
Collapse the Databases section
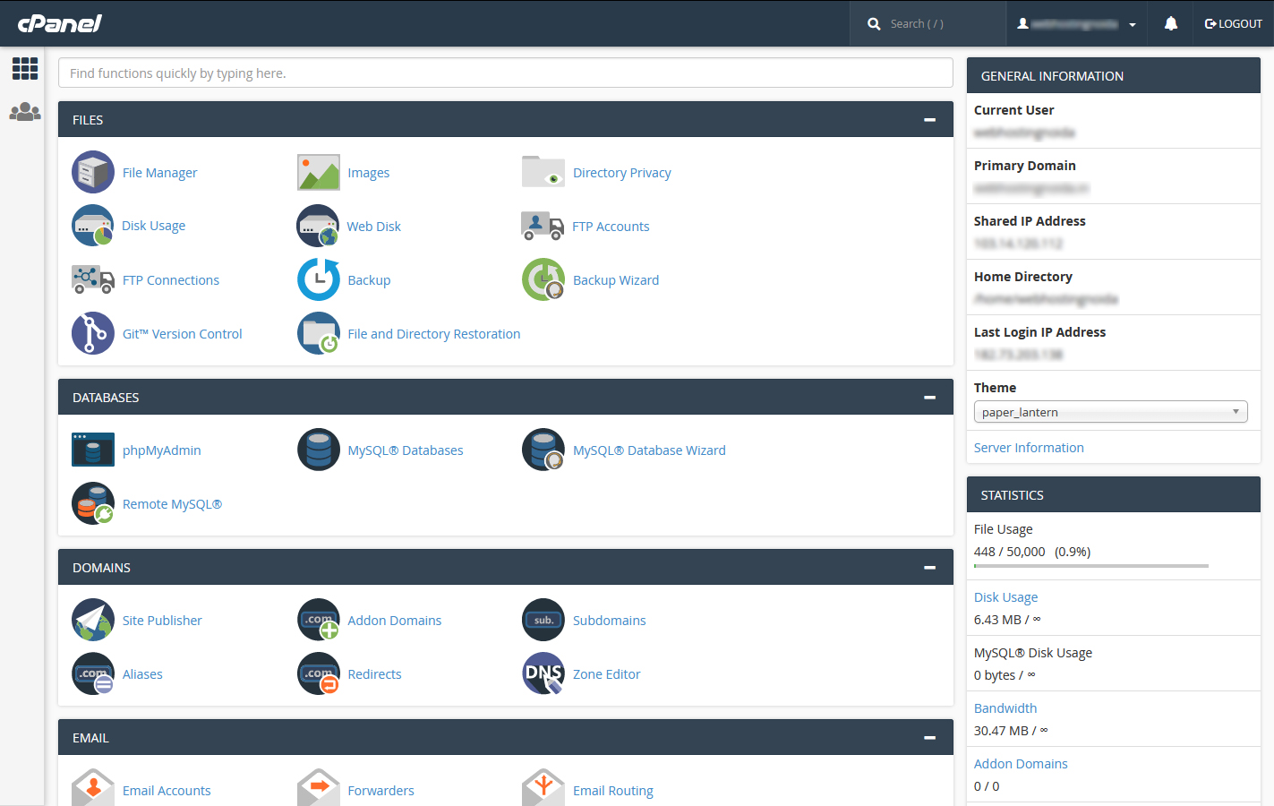(x=929, y=398)
